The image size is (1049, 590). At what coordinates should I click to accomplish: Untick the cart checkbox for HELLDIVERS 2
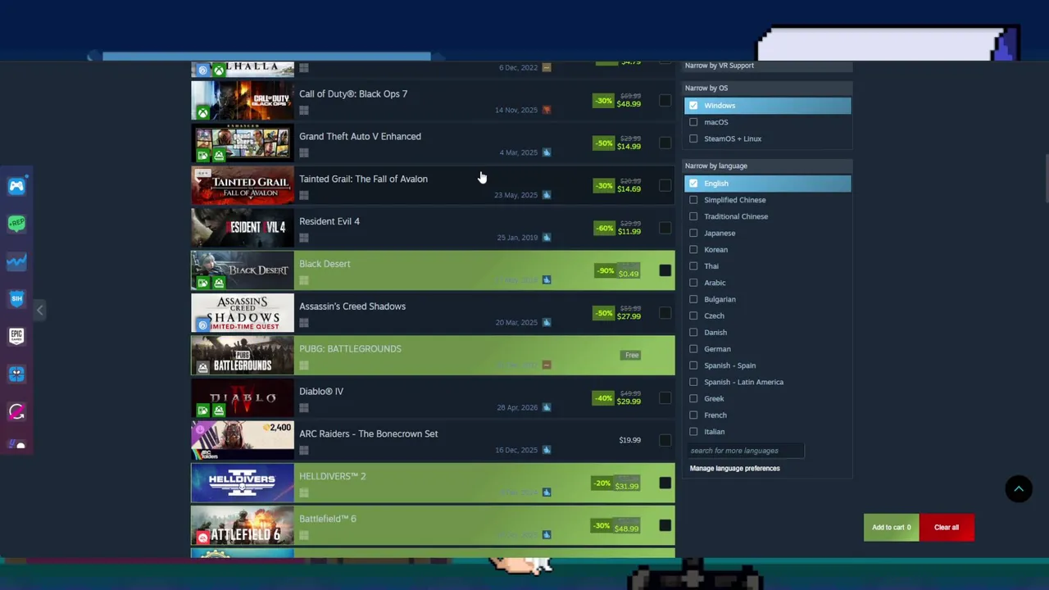tap(665, 483)
